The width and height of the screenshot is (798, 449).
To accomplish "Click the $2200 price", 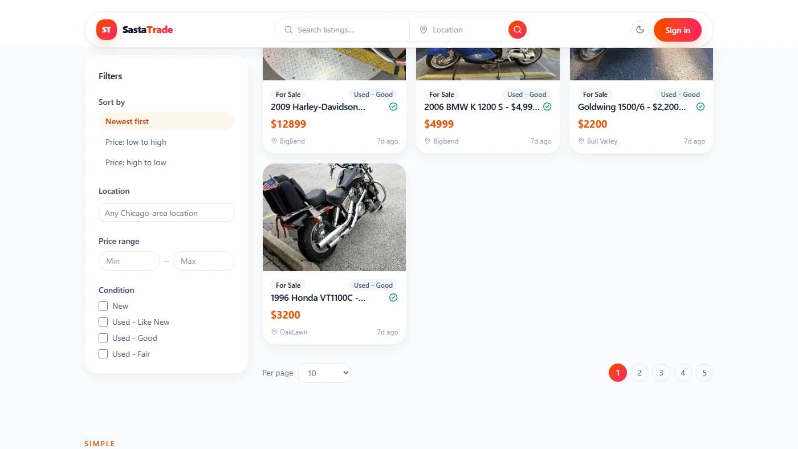I will coord(593,124).
